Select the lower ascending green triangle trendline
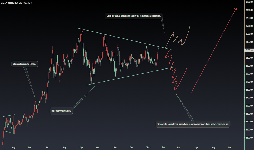Image resolution: width=254 pixels, height=150 pixels. point(130,76)
